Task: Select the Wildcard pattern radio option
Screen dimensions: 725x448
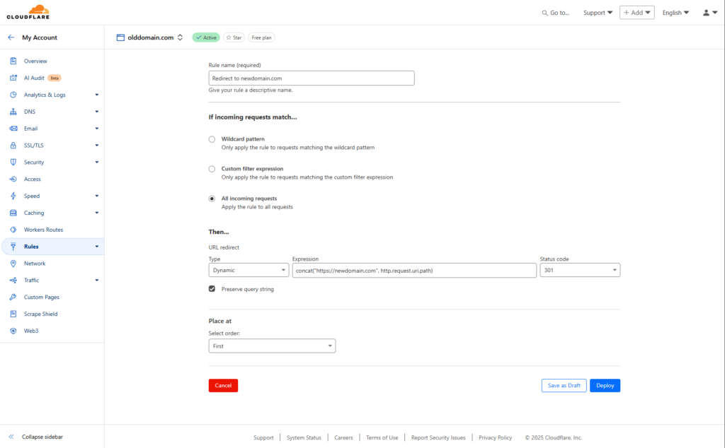Action: tap(212, 139)
